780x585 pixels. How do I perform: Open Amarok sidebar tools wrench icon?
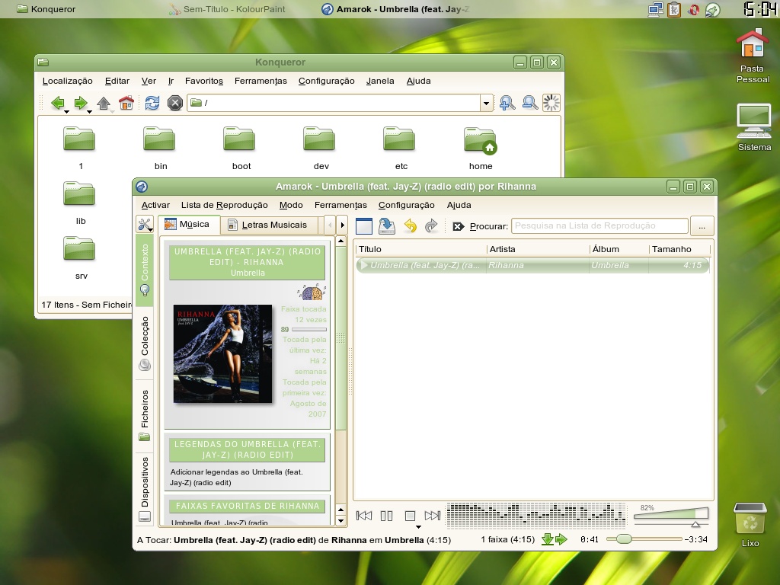coord(145,225)
